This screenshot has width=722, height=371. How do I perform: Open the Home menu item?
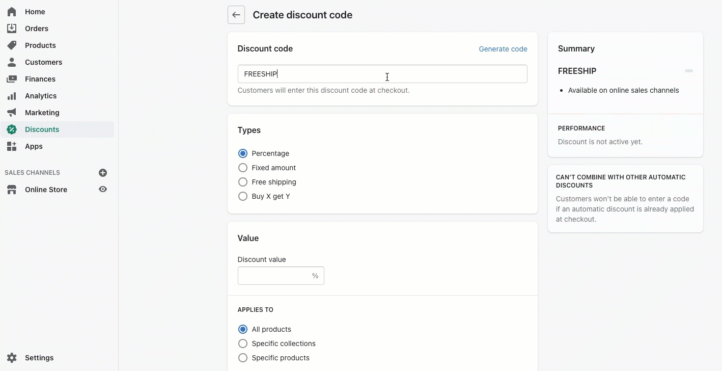35,11
